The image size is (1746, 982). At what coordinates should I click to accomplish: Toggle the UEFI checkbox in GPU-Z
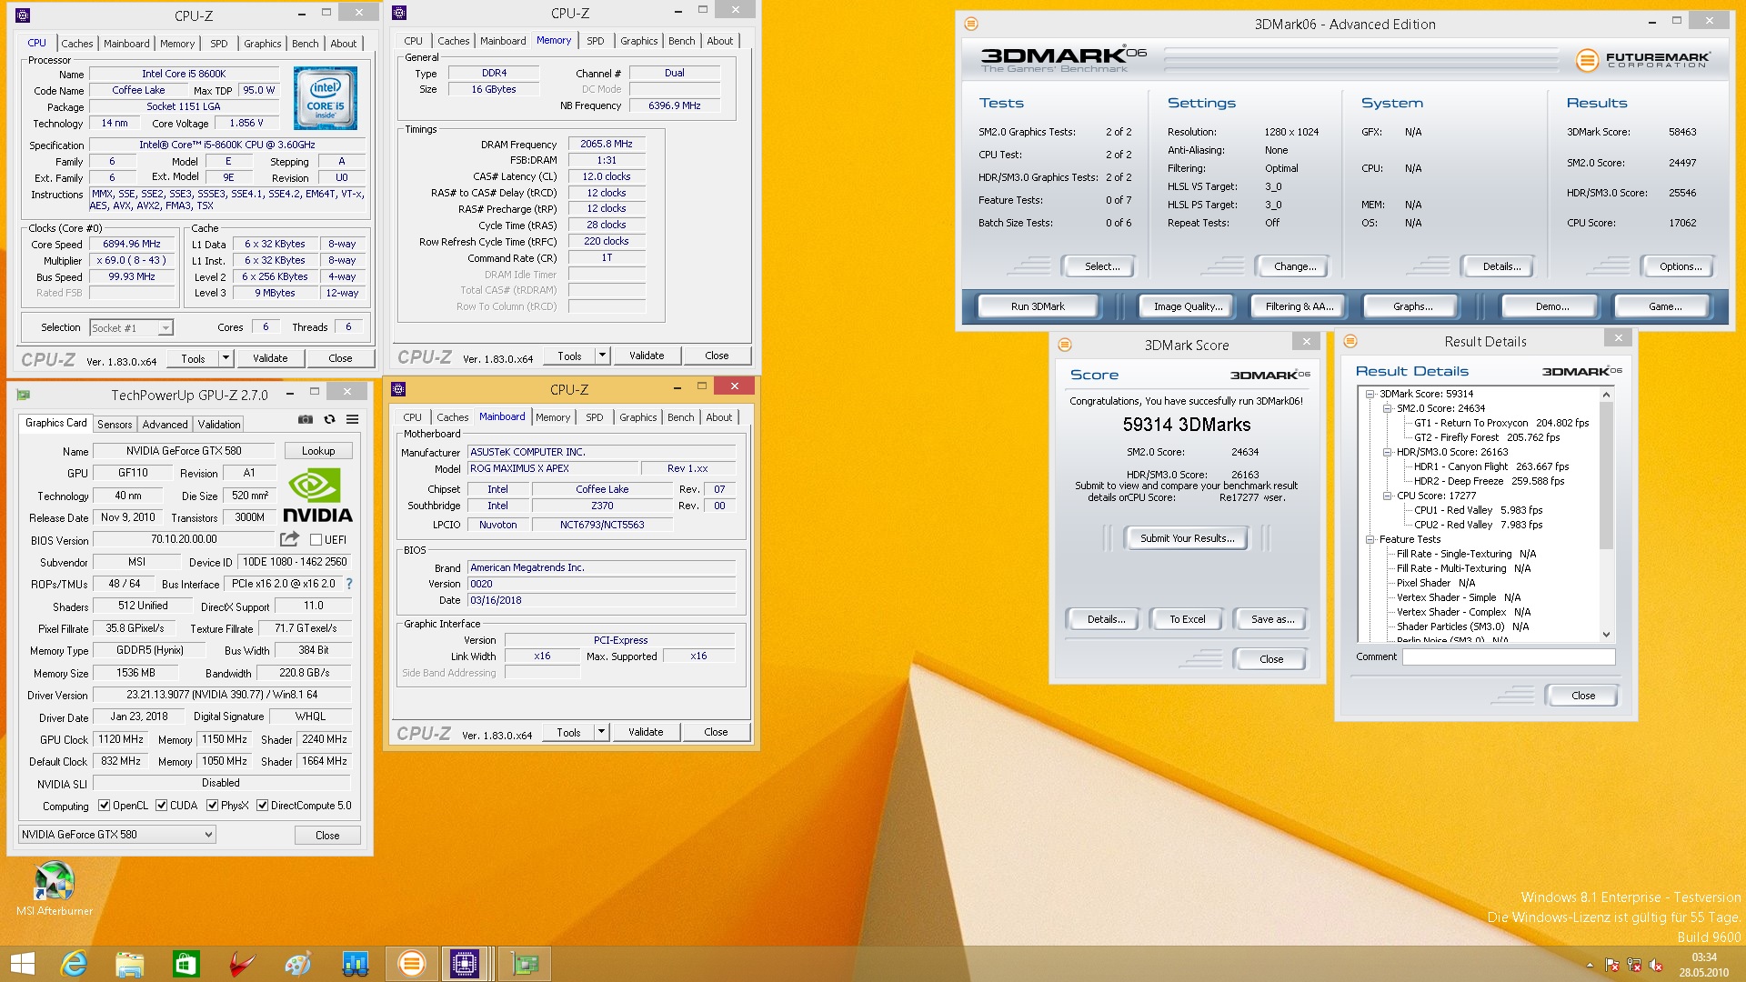(316, 539)
